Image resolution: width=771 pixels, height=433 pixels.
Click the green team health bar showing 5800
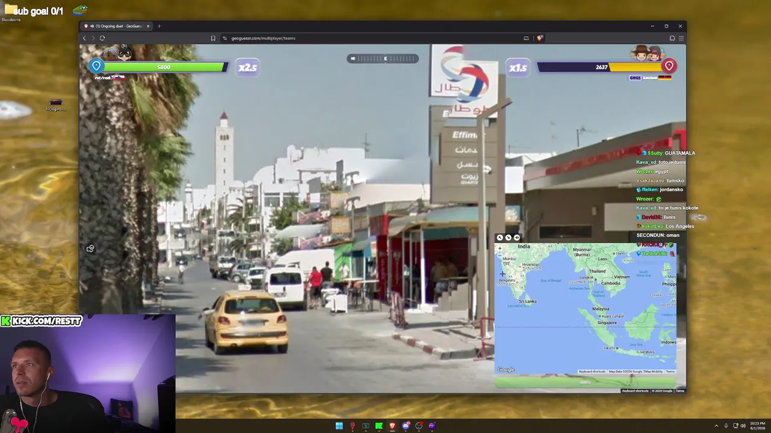[163, 67]
